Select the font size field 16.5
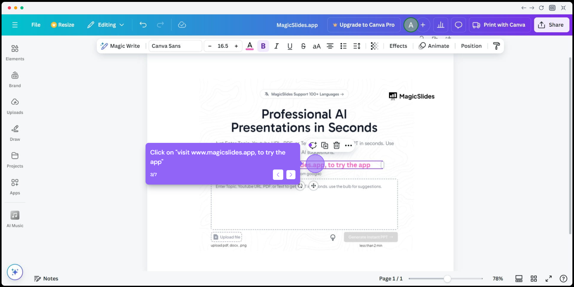574x287 pixels. 223,46
